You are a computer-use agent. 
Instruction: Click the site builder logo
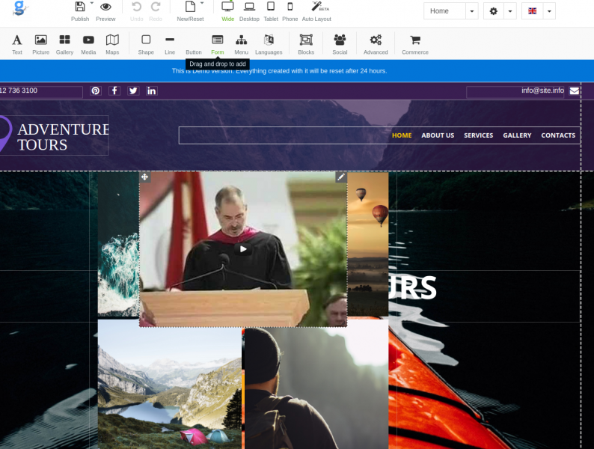coord(19,8)
